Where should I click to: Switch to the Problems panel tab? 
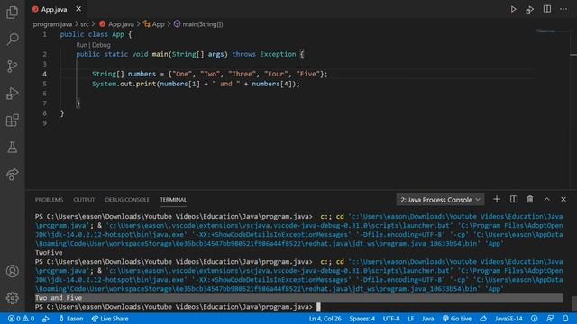point(49,200)
